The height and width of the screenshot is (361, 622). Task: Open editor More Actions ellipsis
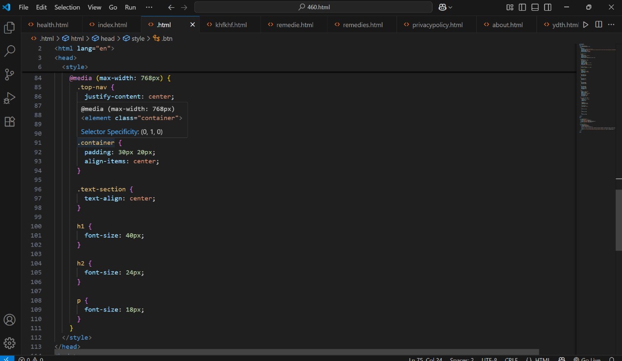click(x=611, y=25)
